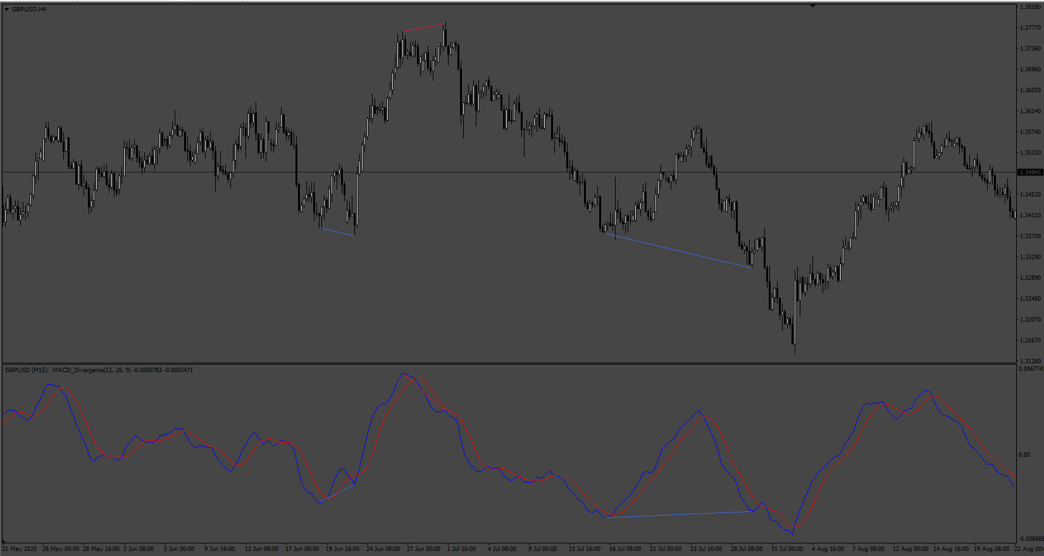
Task: Click the 19 Jun 16:00 time label
Action: pos(343,549)
